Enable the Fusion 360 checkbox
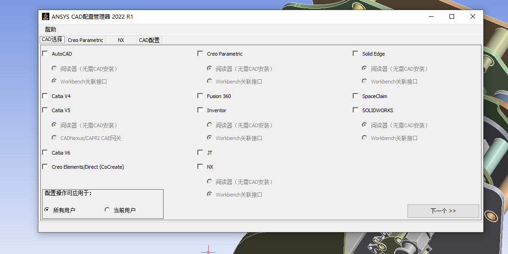508x254 pixels. [x=200, y=96]
